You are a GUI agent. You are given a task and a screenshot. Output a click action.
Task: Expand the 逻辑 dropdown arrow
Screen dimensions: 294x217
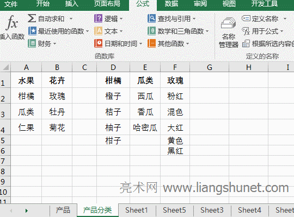coord(121,18)
